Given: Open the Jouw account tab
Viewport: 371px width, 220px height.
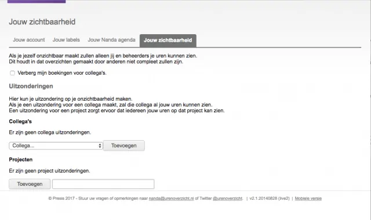Looking at the screenshot, I should click(x=28, y=40).
